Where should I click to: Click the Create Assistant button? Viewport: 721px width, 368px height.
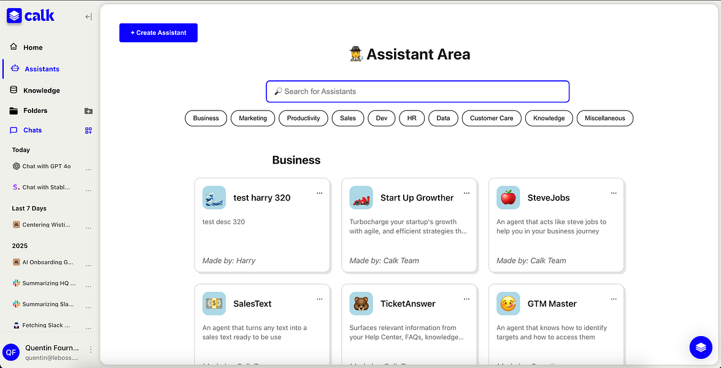158,33
